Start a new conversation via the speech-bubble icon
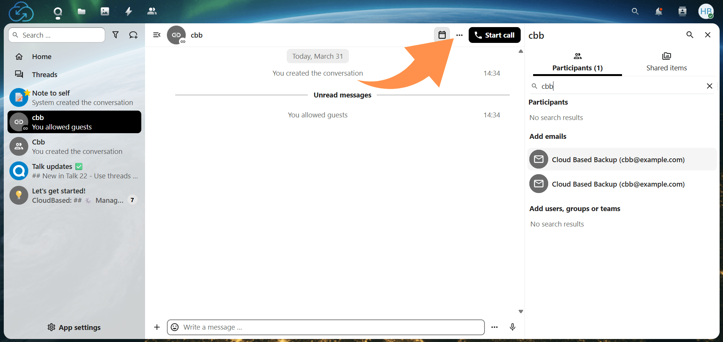Viewport: 723px width, 342px height. (133, 35)
